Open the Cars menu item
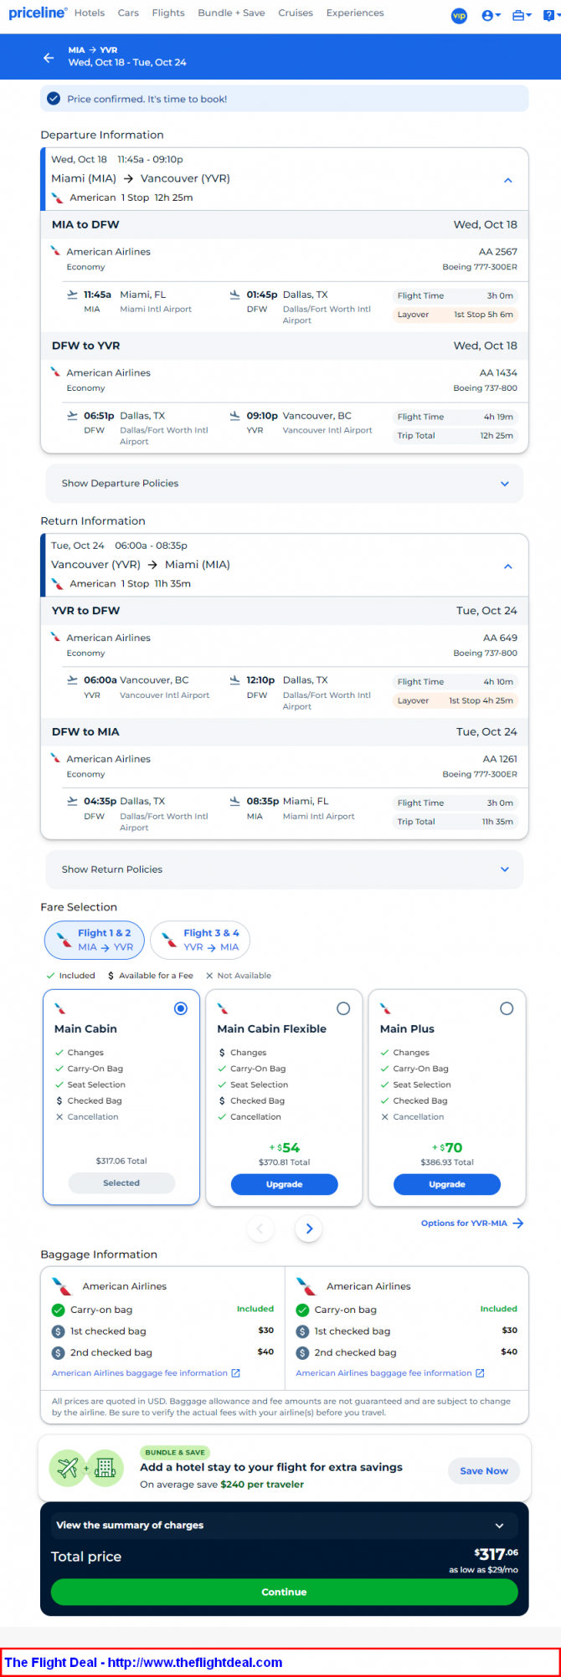Screen dimensions: 561x1677 128,13
